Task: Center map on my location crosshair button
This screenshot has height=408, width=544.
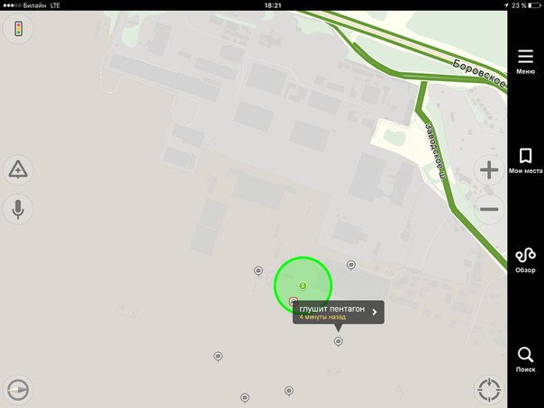Action: pos(489,389)
